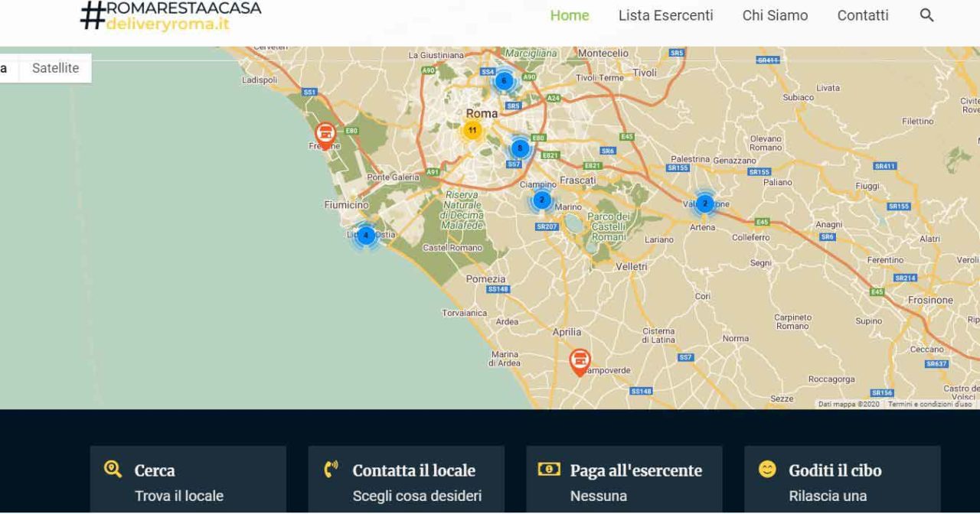Click the Trova il locale text

click(179, 496)
